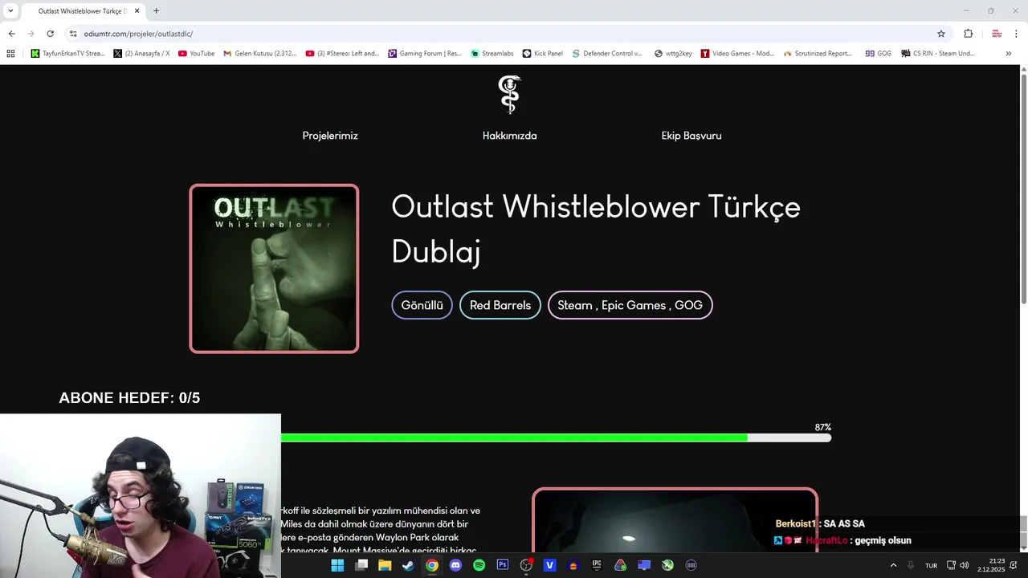
Task: Click the chat user name Berkoist1
Action: (x=796, y=524)
